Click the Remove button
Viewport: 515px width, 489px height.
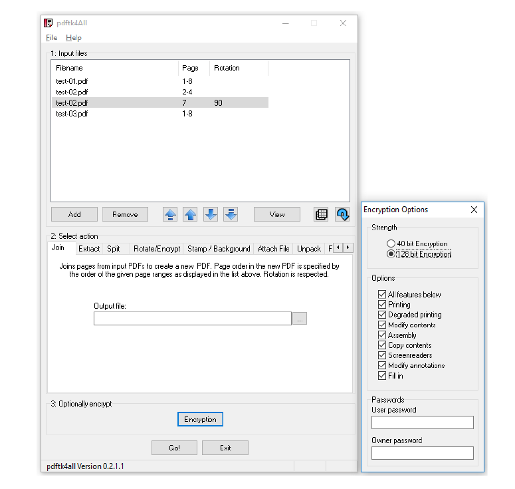[x=125, y=214]
